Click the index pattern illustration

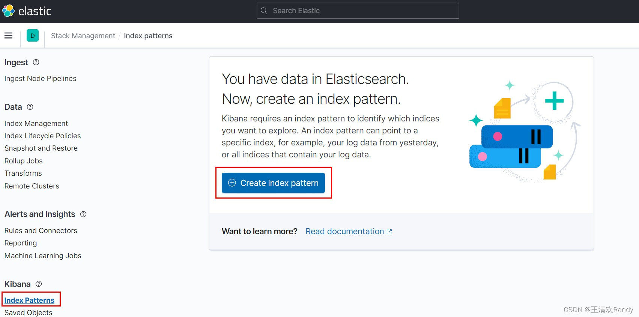click(524, 131)
